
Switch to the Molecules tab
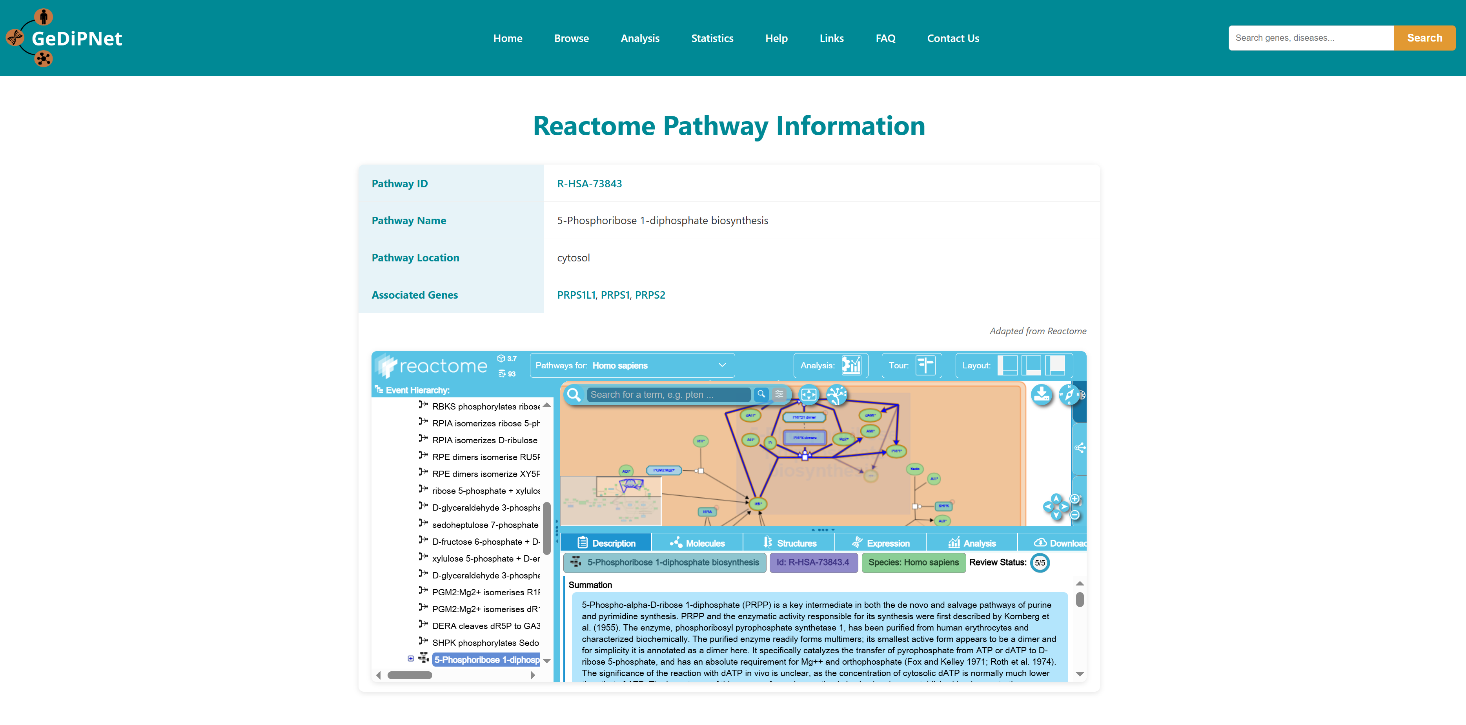click(697, 543)
